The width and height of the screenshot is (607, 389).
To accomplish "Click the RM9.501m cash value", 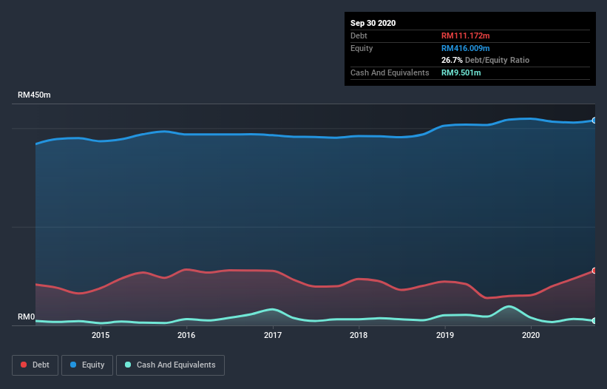I will pyautogui.click(x=461, y=72).
